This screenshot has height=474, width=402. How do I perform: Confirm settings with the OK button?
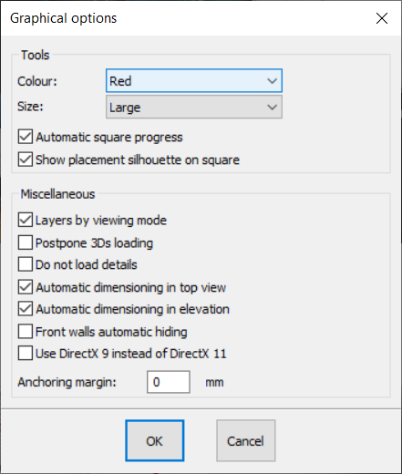(155, 441)
